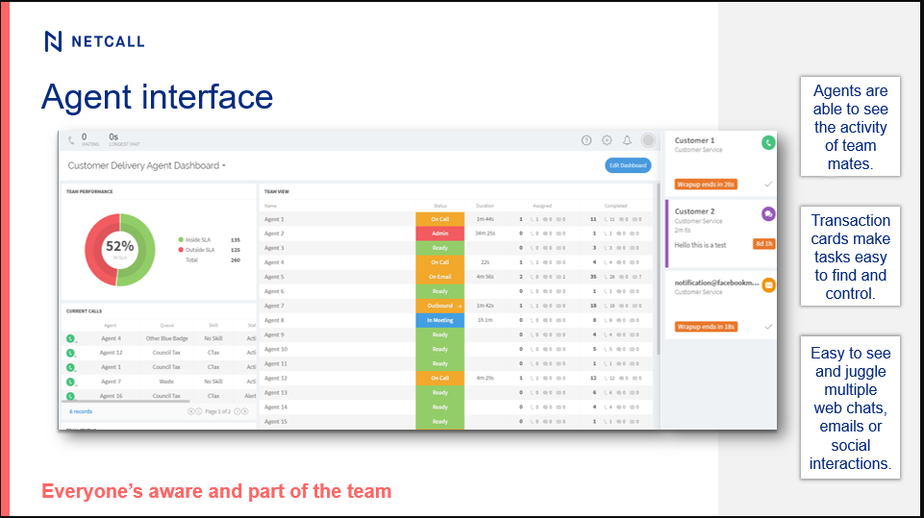Click the Team Performance panel title
Screen dimensions: 924x518
(x=89, y=191)
